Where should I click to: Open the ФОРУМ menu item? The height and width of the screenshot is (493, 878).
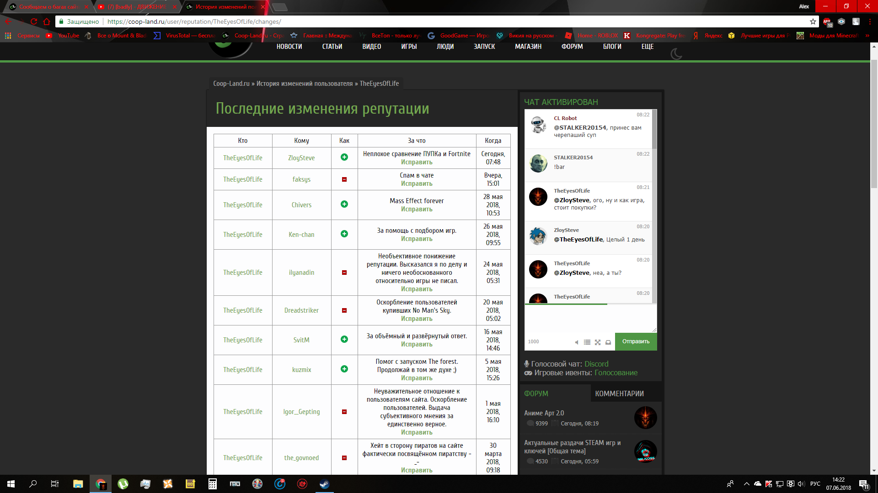(x=572, y=47)
